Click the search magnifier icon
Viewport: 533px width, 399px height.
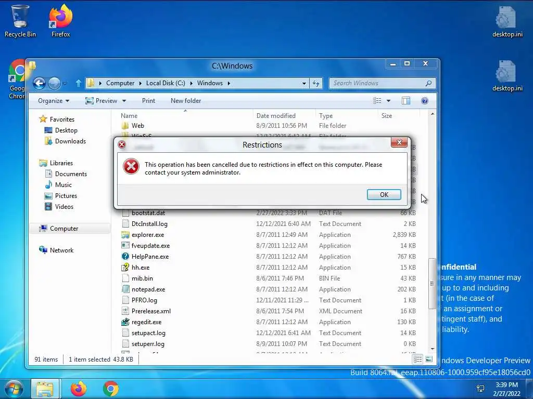[429, 83]
